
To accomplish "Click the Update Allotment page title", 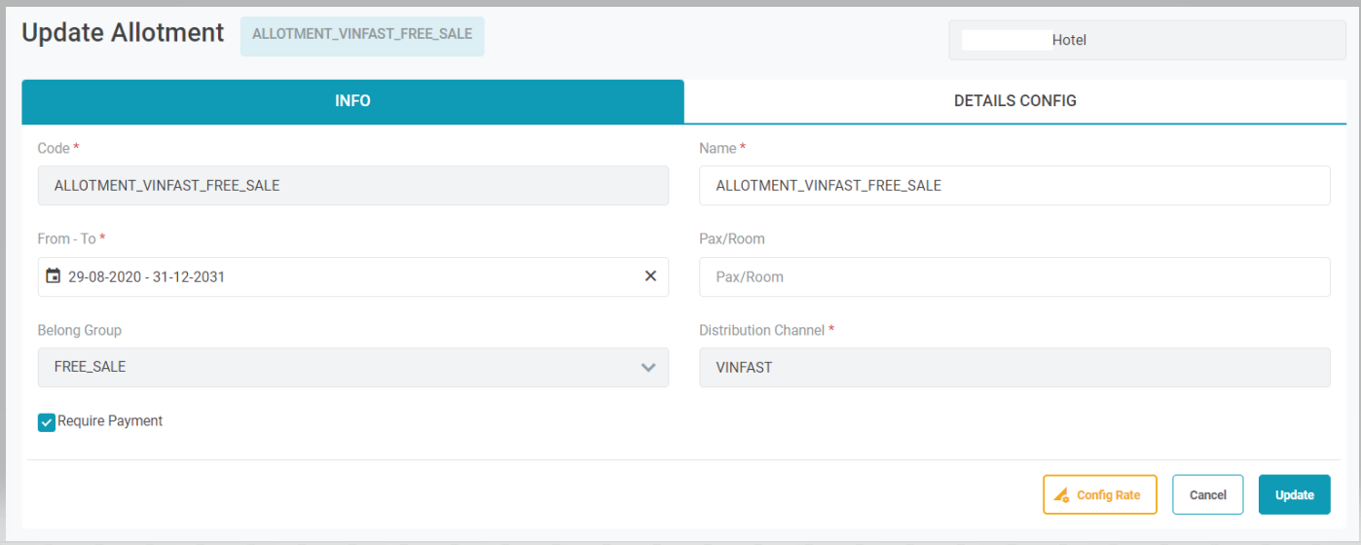I will (x=123, y=33).
